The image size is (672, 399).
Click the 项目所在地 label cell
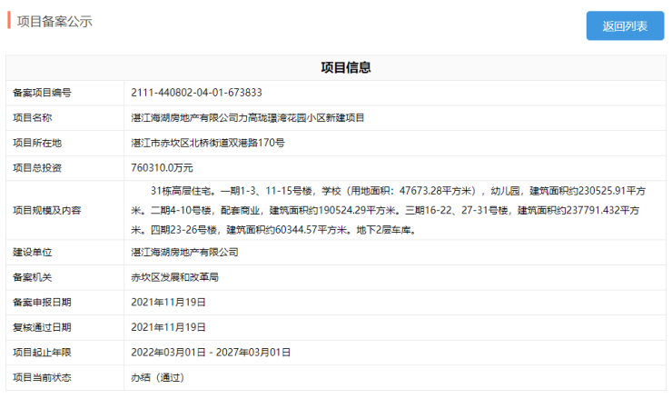click(x=64, y=143)
